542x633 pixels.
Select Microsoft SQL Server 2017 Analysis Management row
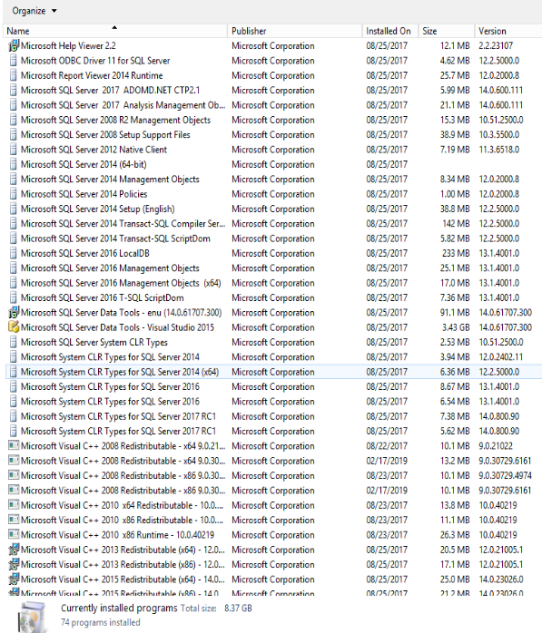pyautogui.click(x=273, y=105)
